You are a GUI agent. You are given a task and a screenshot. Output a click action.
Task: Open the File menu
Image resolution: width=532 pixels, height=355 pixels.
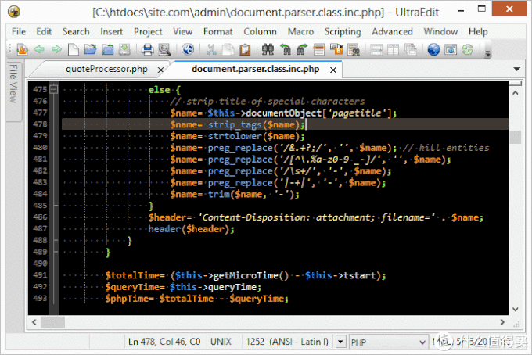coord(19,31)
